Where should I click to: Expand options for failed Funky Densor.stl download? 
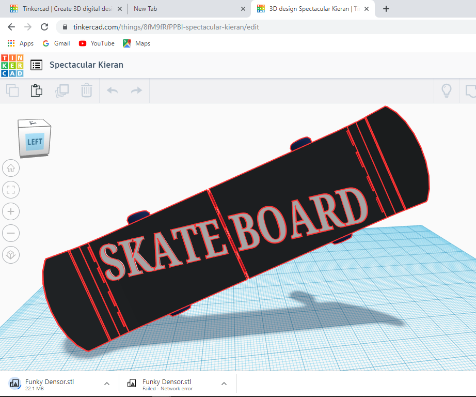(224, 384)
